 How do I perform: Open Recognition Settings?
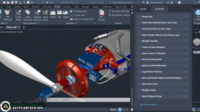coord(119,15)
